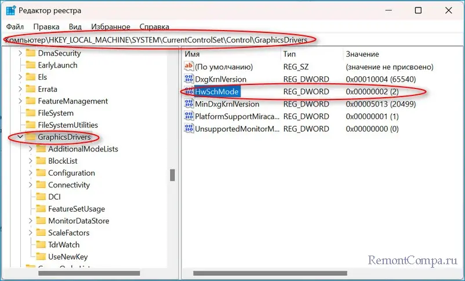The image size is (465, 281).
Task: Open the Файл menu
Action: coord(15,27)
